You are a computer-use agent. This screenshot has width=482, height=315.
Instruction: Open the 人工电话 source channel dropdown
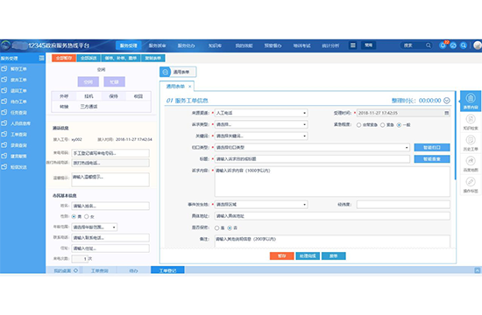click(x=261, y=113)
